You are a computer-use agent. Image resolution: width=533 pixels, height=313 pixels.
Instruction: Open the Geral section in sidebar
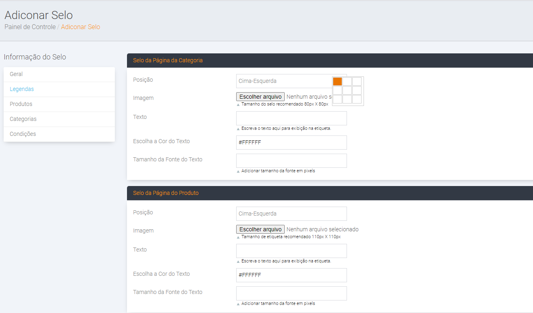coord(59,74)
